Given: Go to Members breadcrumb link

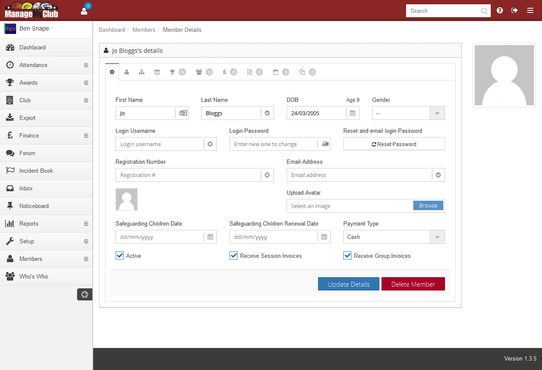Looking at the screenshot, I should [144, 30].
